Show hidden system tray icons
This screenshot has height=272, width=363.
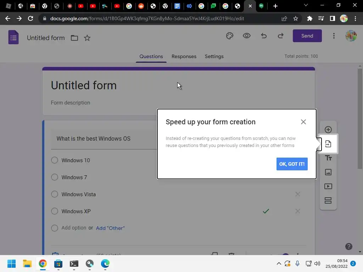point(279,263)
